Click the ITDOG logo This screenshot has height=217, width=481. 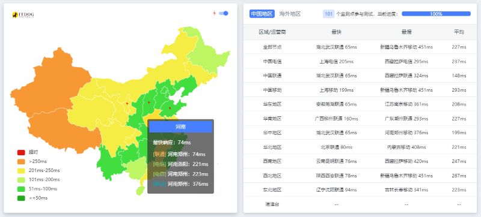pyautogui.click(x=23, y=14)
